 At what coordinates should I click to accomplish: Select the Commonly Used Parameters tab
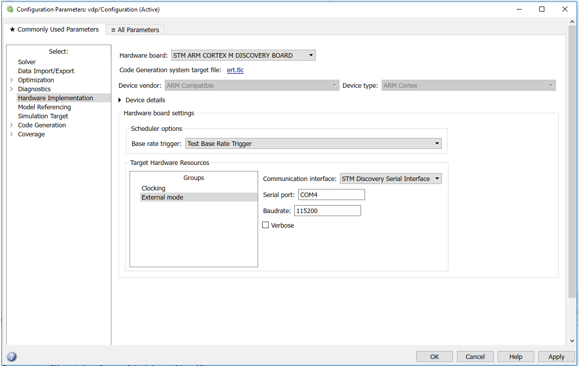click(54, 30)
